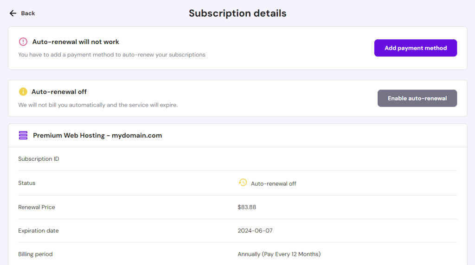Click the payment method requirement description text
Image resolution: width=475 pixels, height=265 pixels.
(112, 55)
